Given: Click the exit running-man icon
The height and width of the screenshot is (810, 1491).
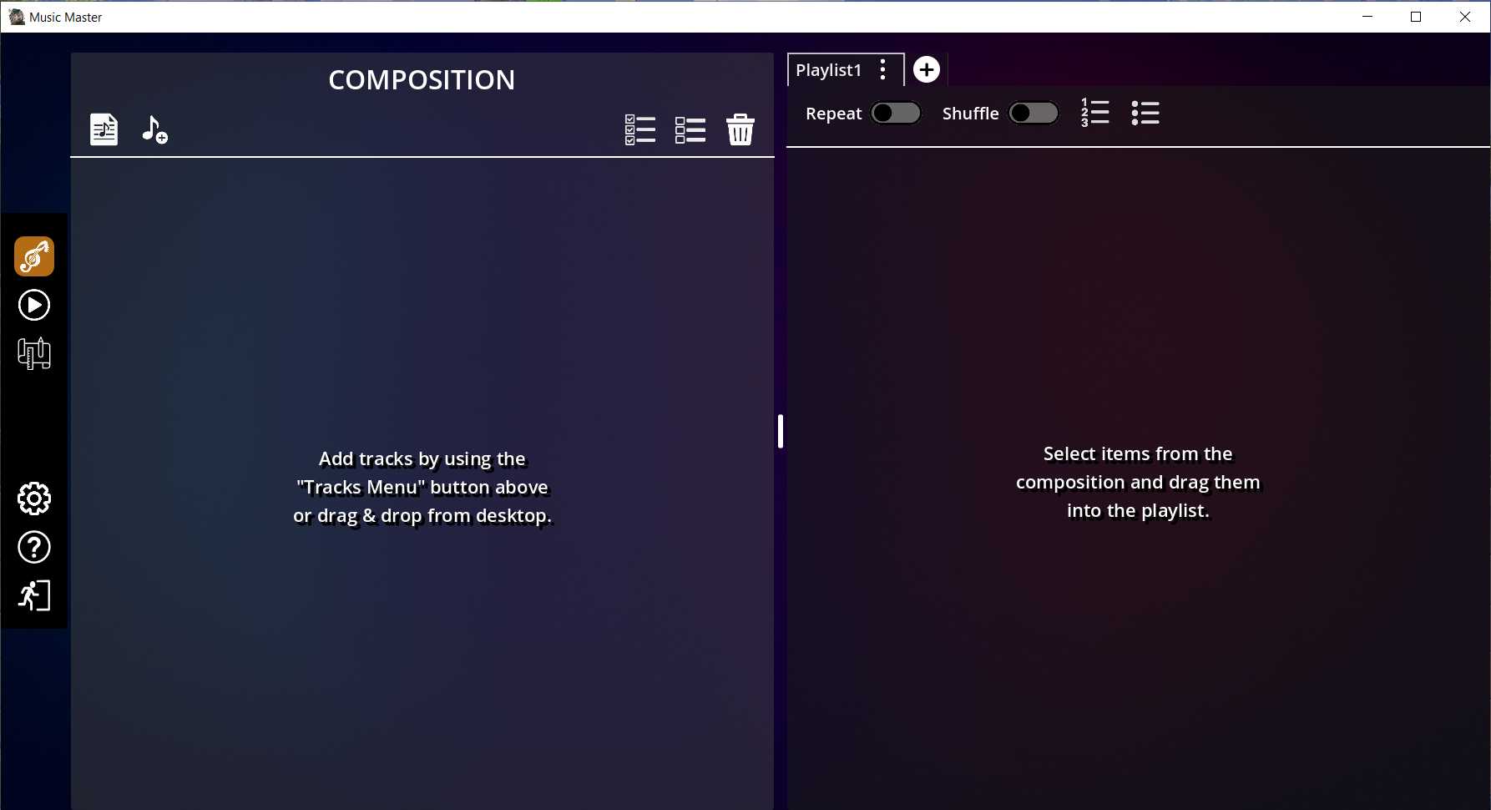Looking at the screenshot, I should (34, 595).
